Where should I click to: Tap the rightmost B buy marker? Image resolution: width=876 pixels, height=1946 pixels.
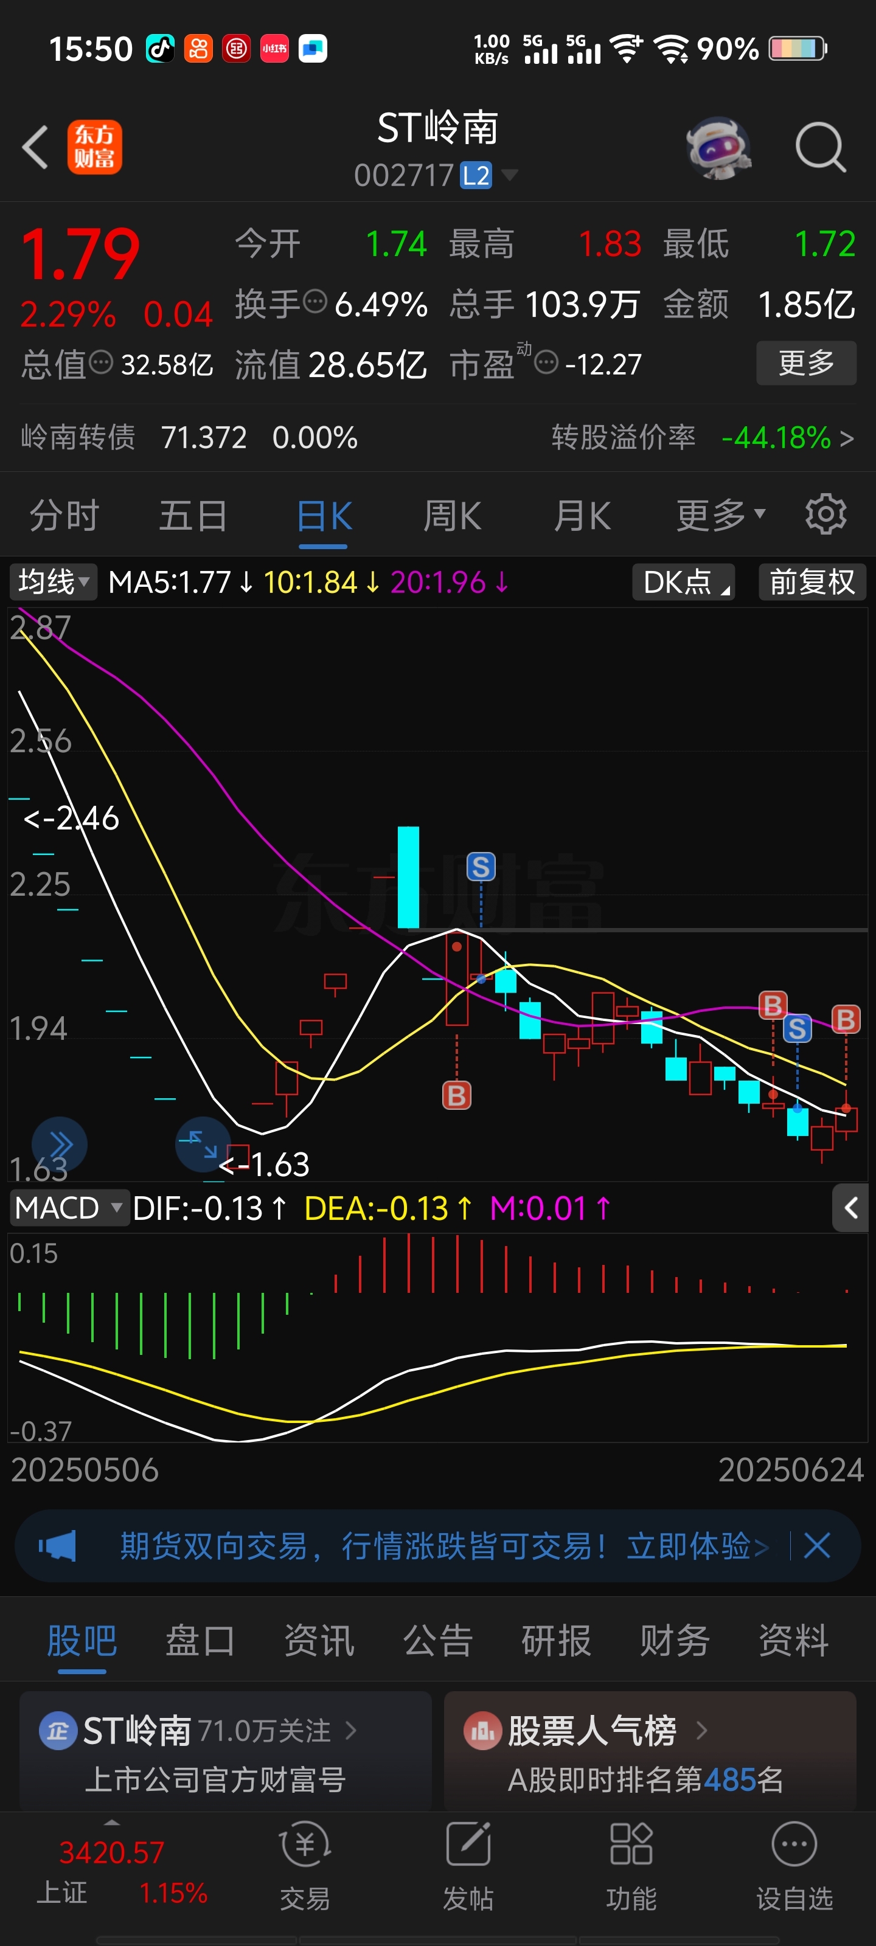click(846, 1019)
